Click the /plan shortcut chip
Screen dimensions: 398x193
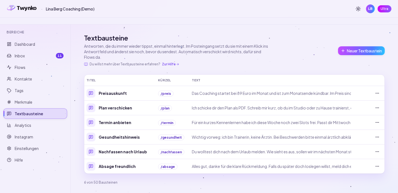coord(165,108)
